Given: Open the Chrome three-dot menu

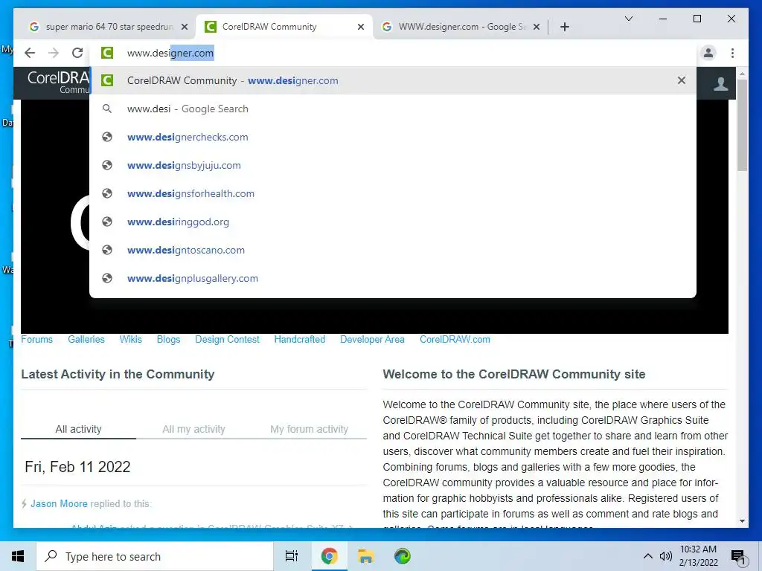Looking at the screenshot, I should click(732, 53).
